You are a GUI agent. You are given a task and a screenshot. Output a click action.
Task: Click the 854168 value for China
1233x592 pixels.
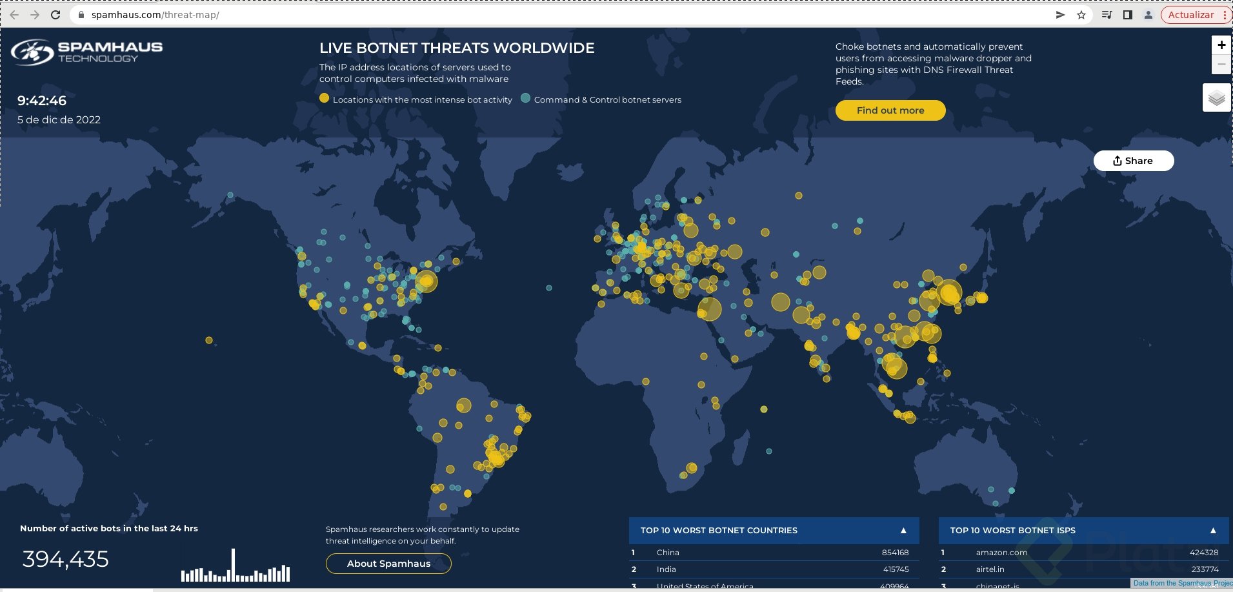pos(895,553)
